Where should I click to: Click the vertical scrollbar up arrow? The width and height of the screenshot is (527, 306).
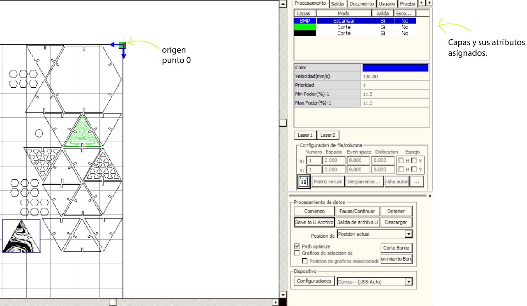[x=283, y=4]
